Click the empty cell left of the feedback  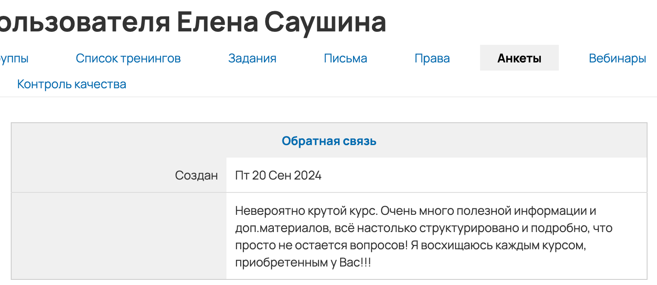pyautogui.click(x=116, y=234)
